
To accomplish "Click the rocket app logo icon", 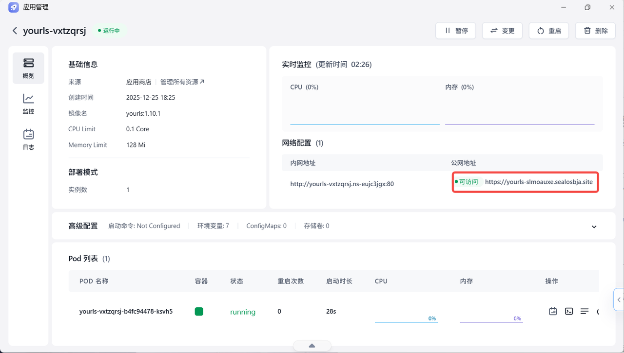I will coord(14,7).
